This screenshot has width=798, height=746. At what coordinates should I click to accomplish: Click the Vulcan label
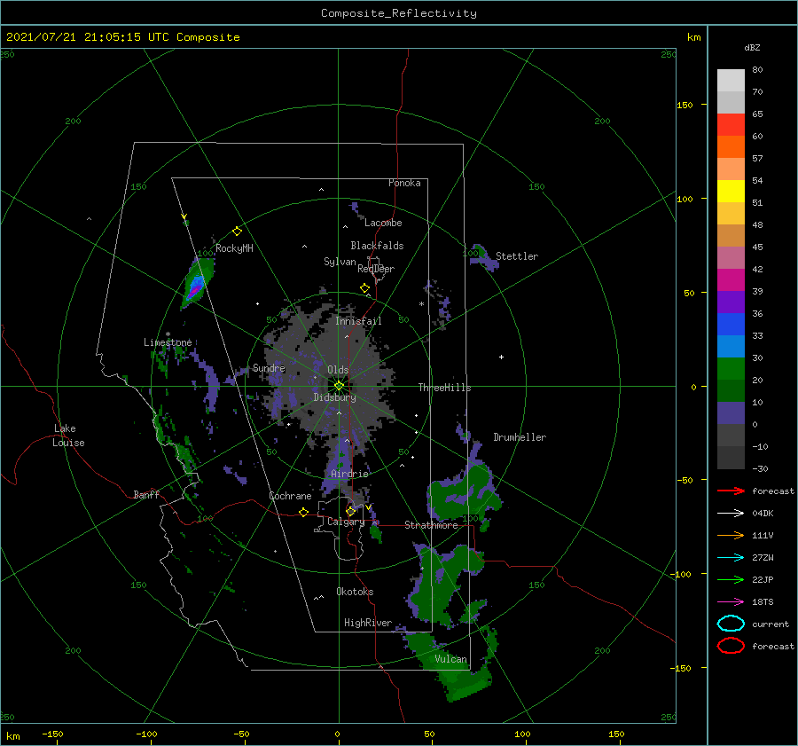[451, 659]
